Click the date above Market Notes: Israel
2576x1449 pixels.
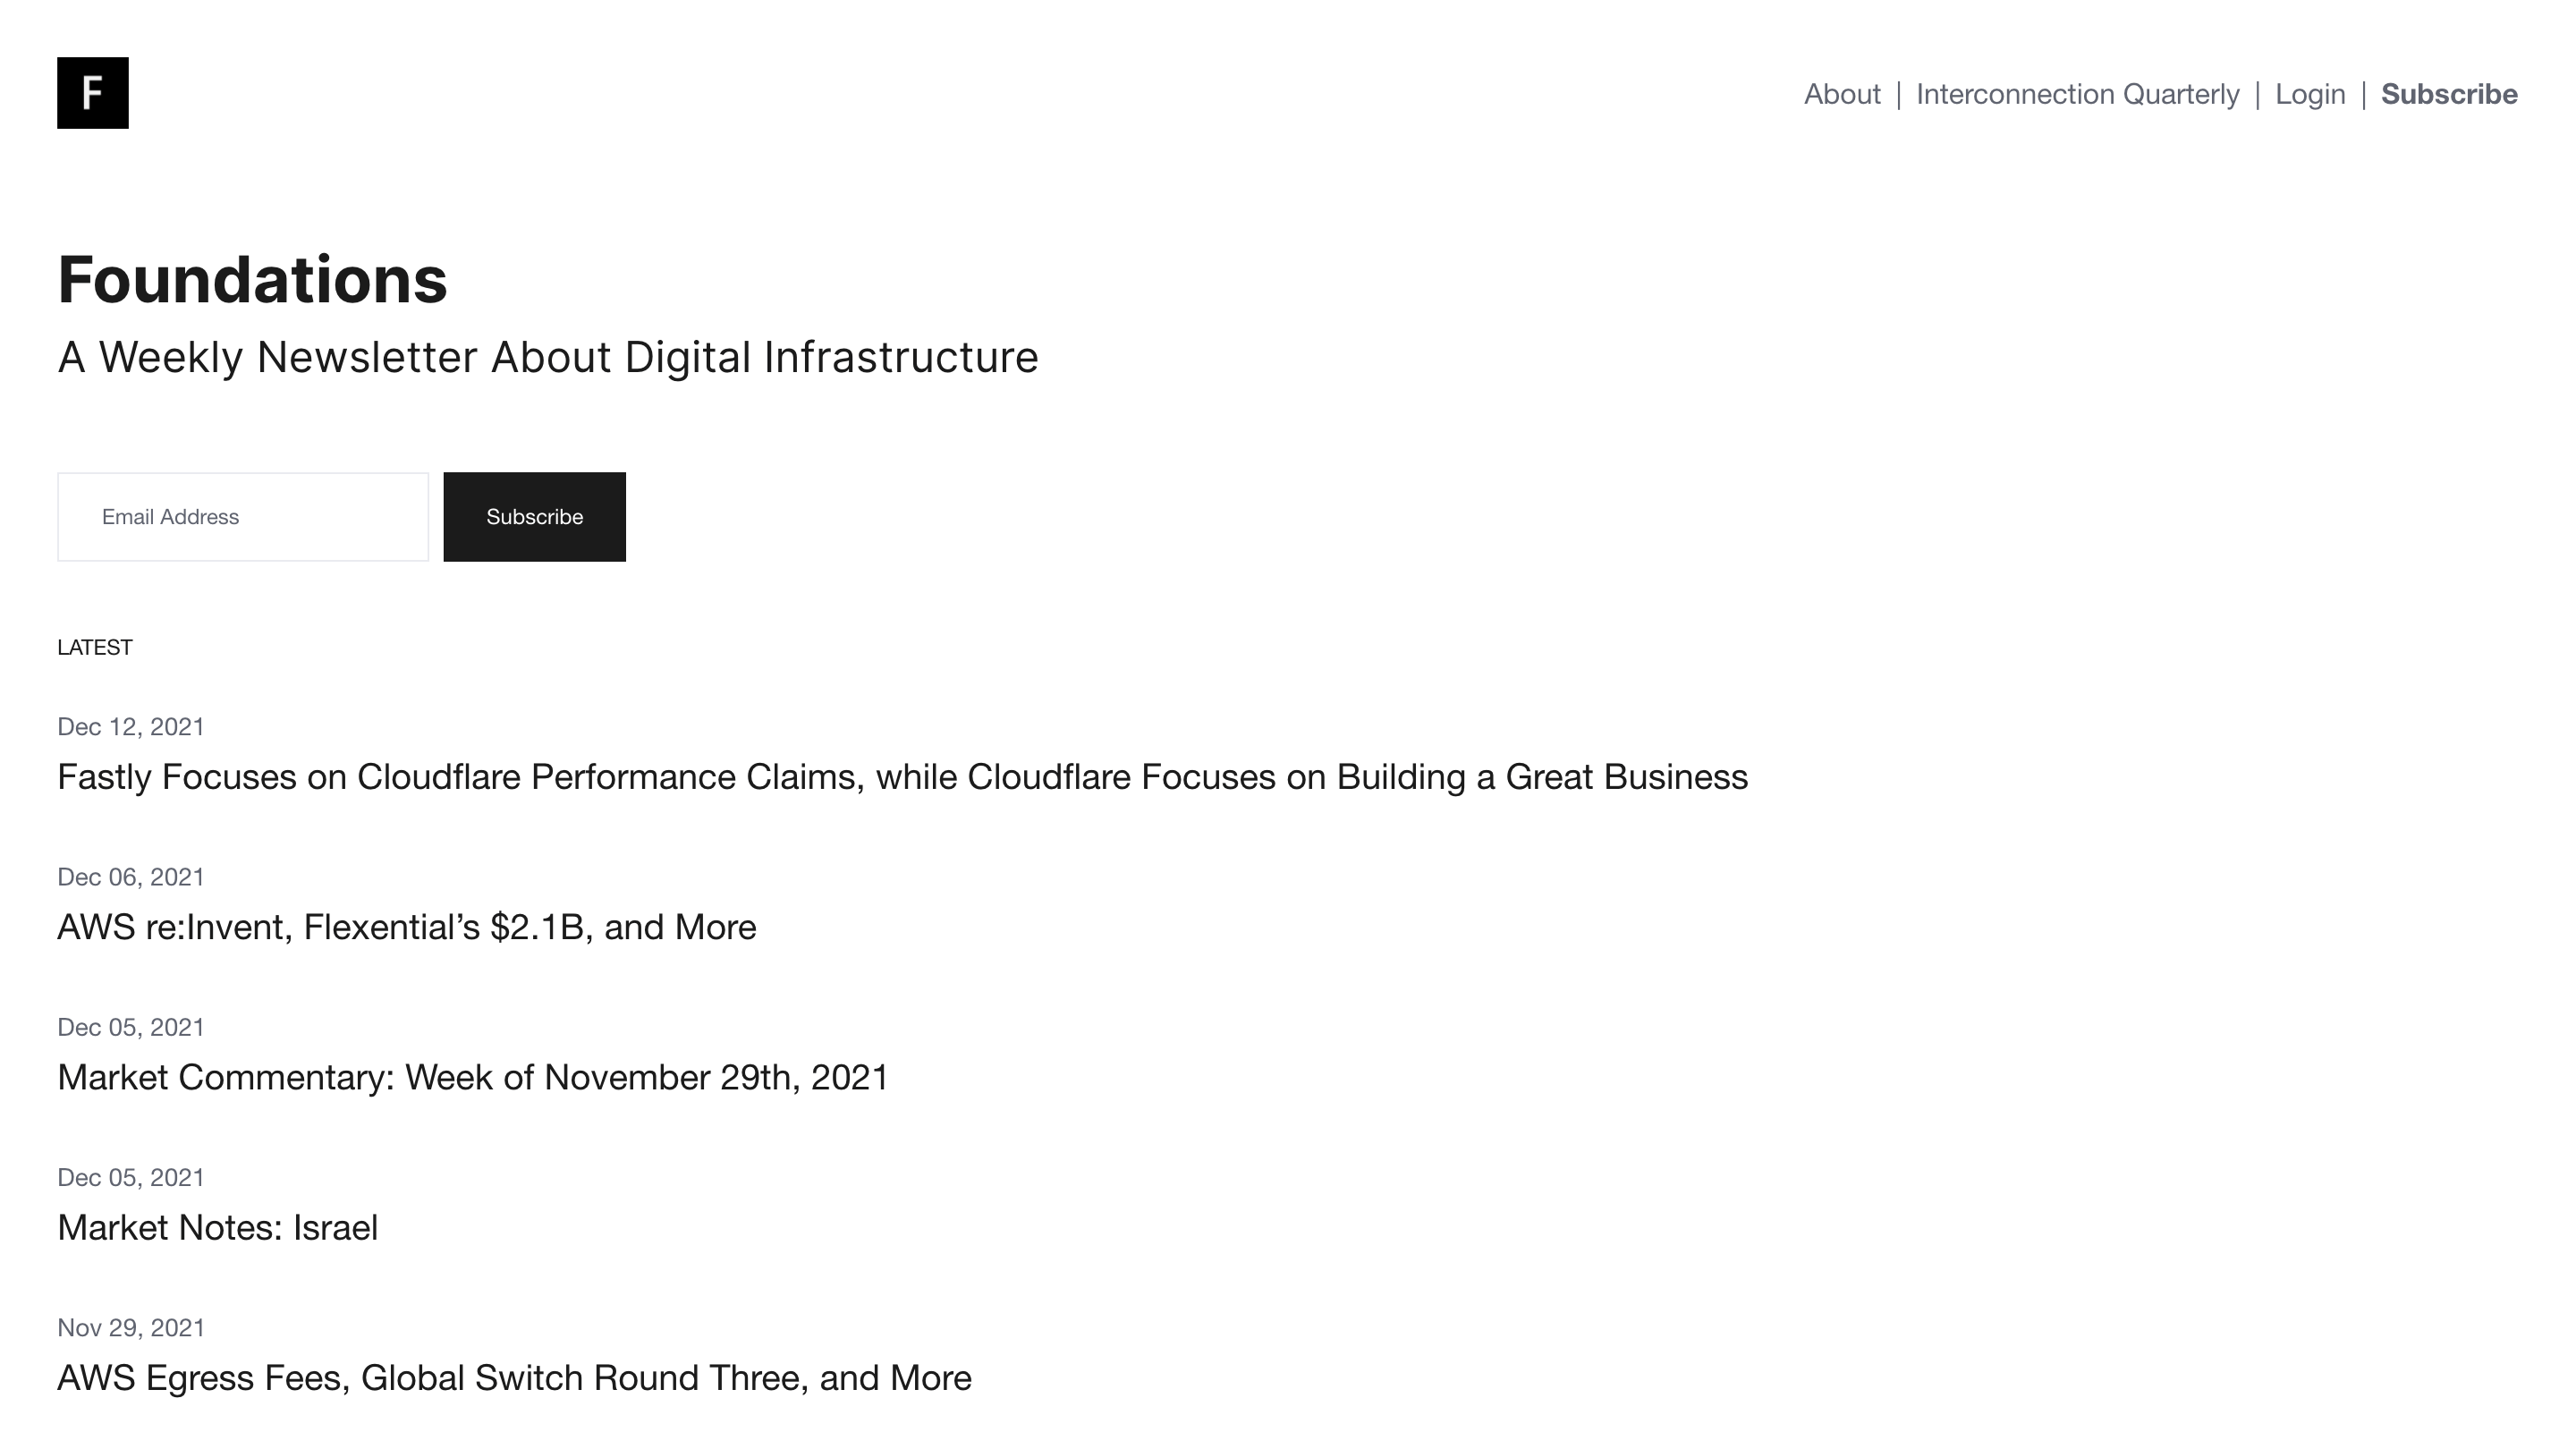click(x=131, y=1177)
